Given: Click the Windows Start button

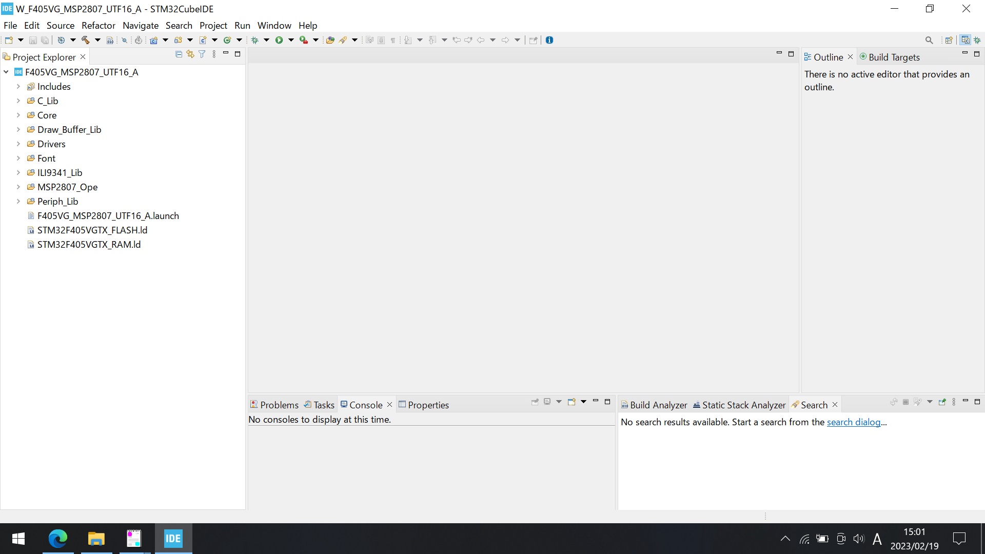Looking at the screenshot, I should click(x=18, y=539).
